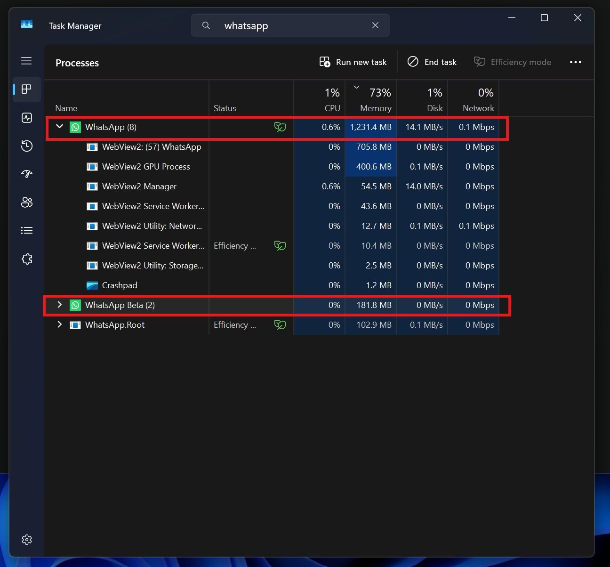Viewport: 610px width, 567px height.
Task: Select the Users sidebar icon
Action: point(26,202)
